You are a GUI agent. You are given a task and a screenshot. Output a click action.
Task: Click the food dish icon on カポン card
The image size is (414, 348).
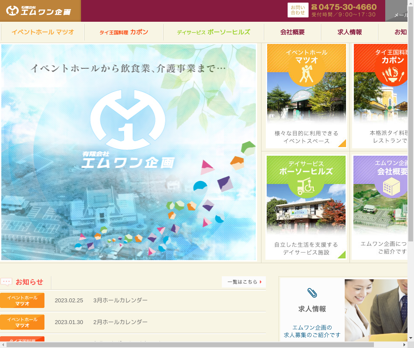[x=393, y=74]
